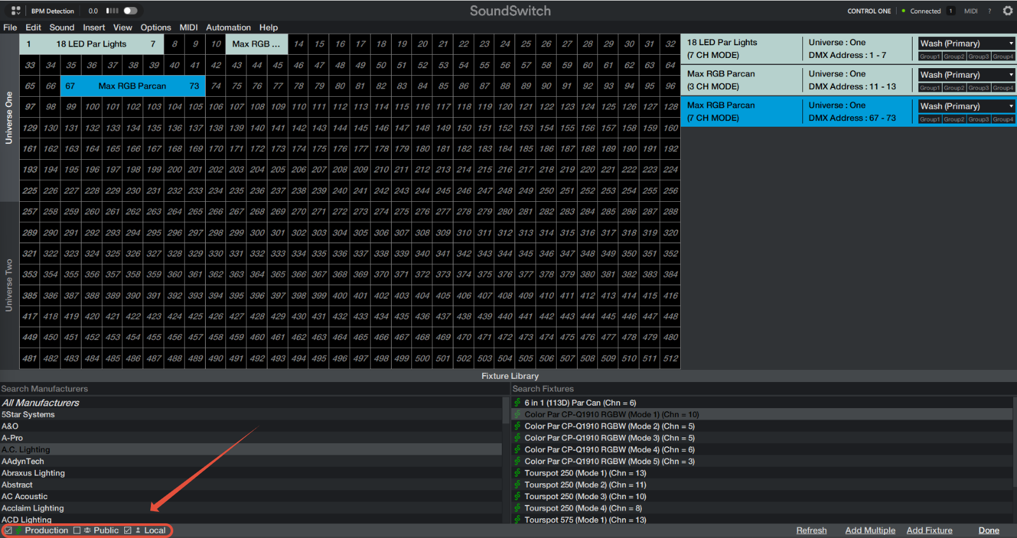Open Wash (Primary) dropdown for Max RGB Parcan 3 CH
Screen dimensions: 1017x538
pos(967,74)
